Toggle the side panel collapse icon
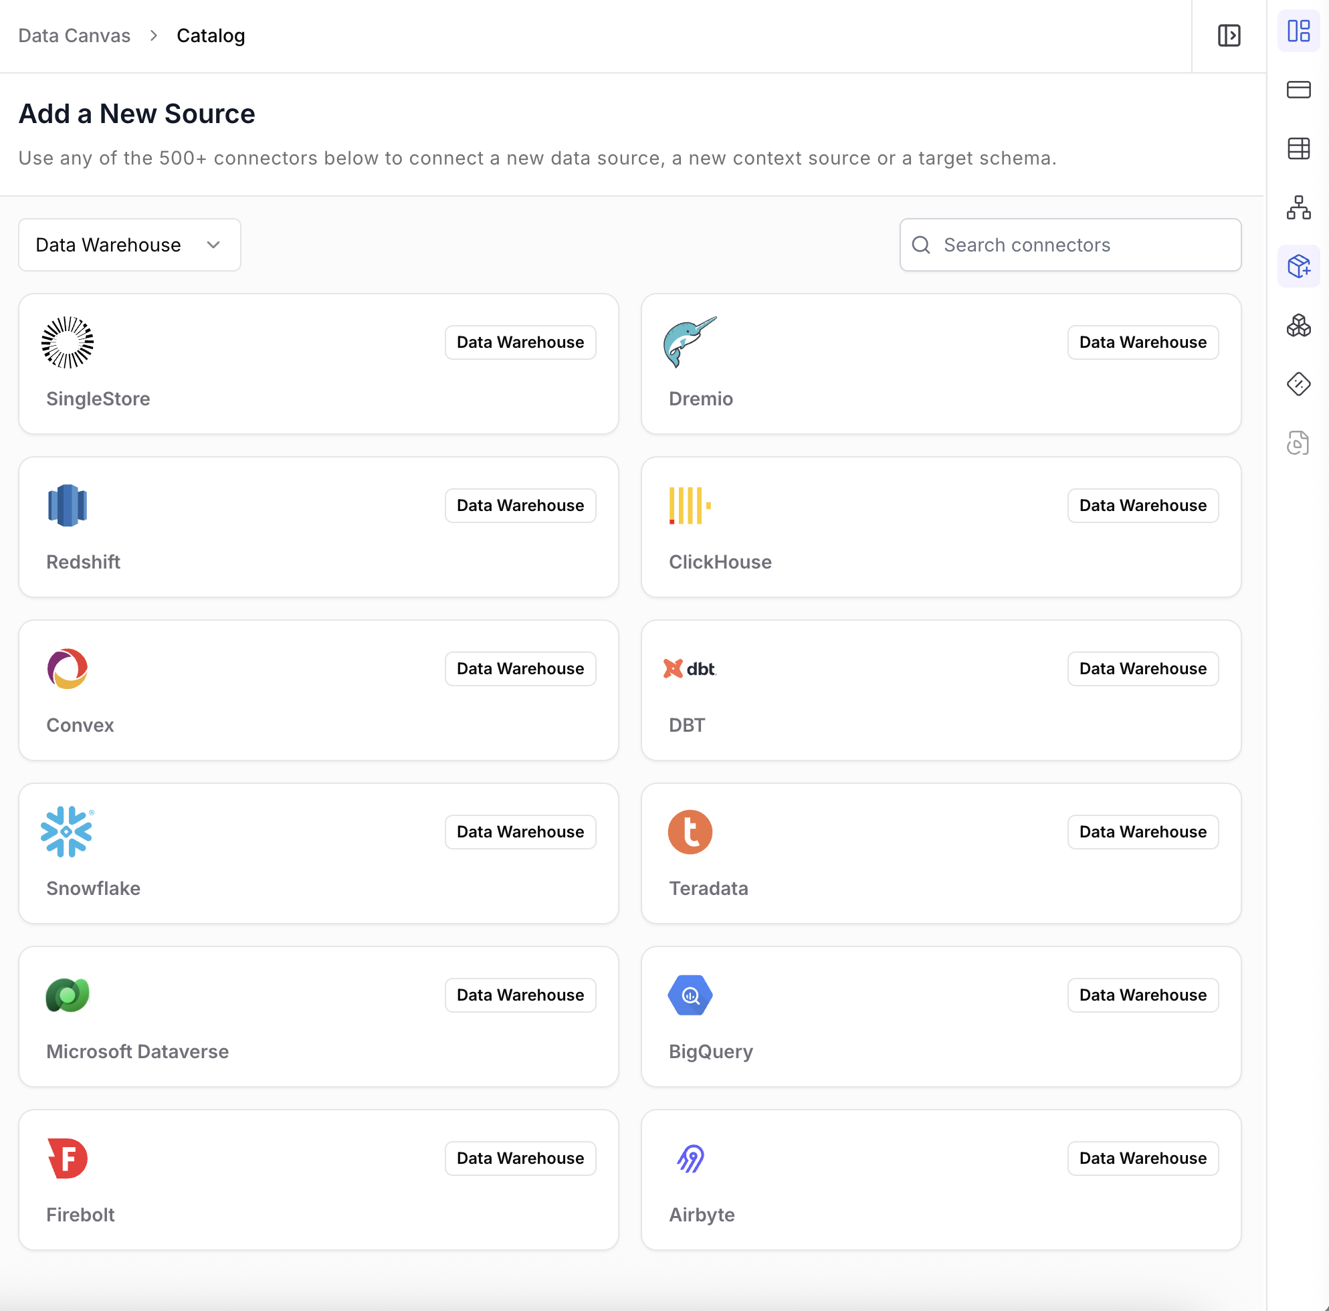This screenshot has height=1311, width=1329. (x=1229, y=35)
